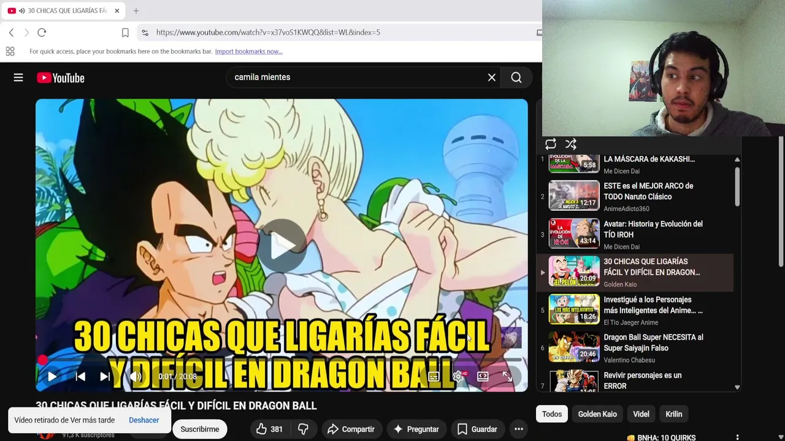785x441 pixels.
Task: Skip to the next video in the player
Action: (105, 377)
